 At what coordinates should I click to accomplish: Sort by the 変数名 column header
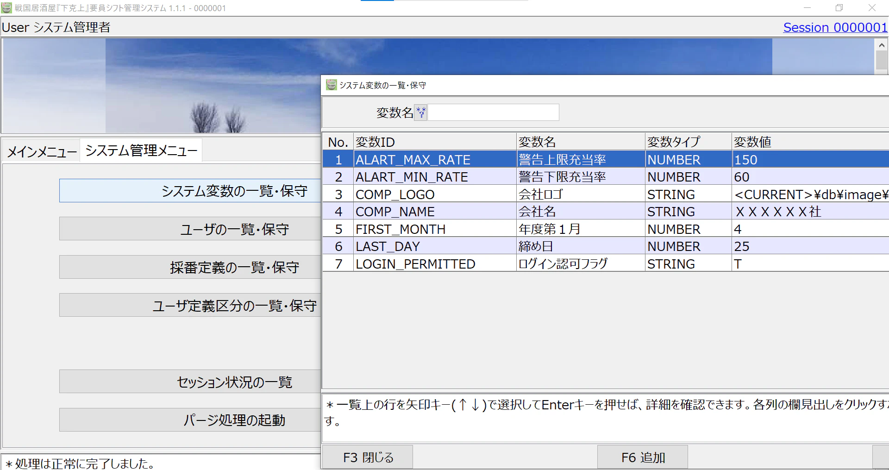(581, 142)
